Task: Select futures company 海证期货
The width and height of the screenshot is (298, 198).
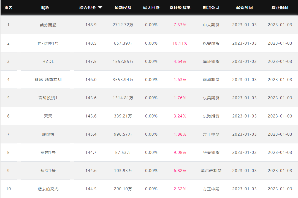Action: tap(211, 61)
